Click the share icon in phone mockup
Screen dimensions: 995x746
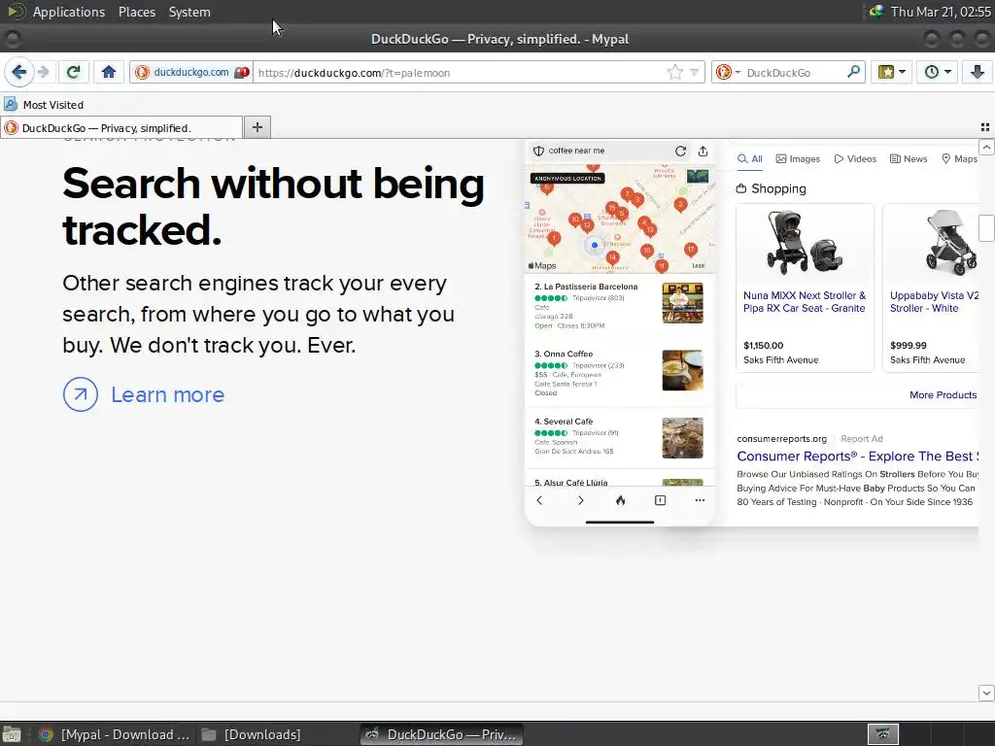[x=703, y=151]
